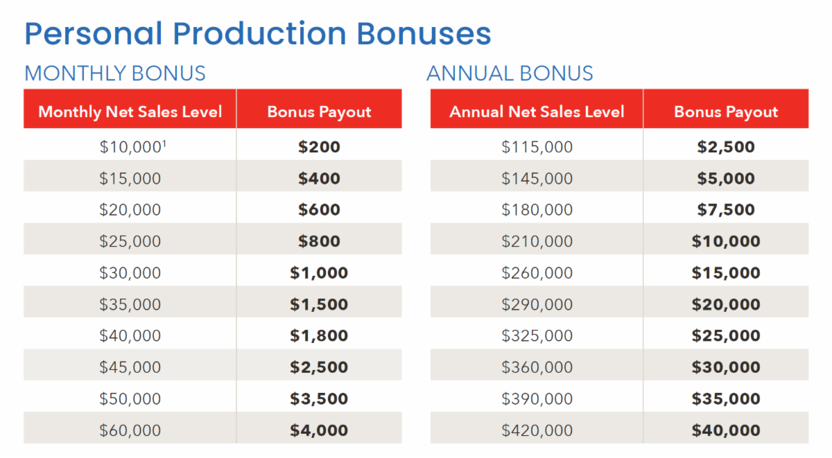Select the $10,000 monthly sales level cell
This screenshot has height=458, width=832.
click(129, 147)
